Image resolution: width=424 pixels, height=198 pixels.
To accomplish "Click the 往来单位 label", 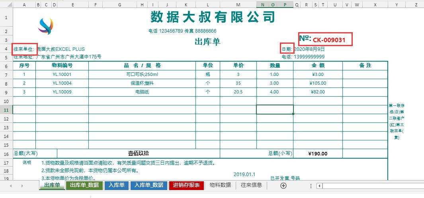I will [x=23, y=49].
